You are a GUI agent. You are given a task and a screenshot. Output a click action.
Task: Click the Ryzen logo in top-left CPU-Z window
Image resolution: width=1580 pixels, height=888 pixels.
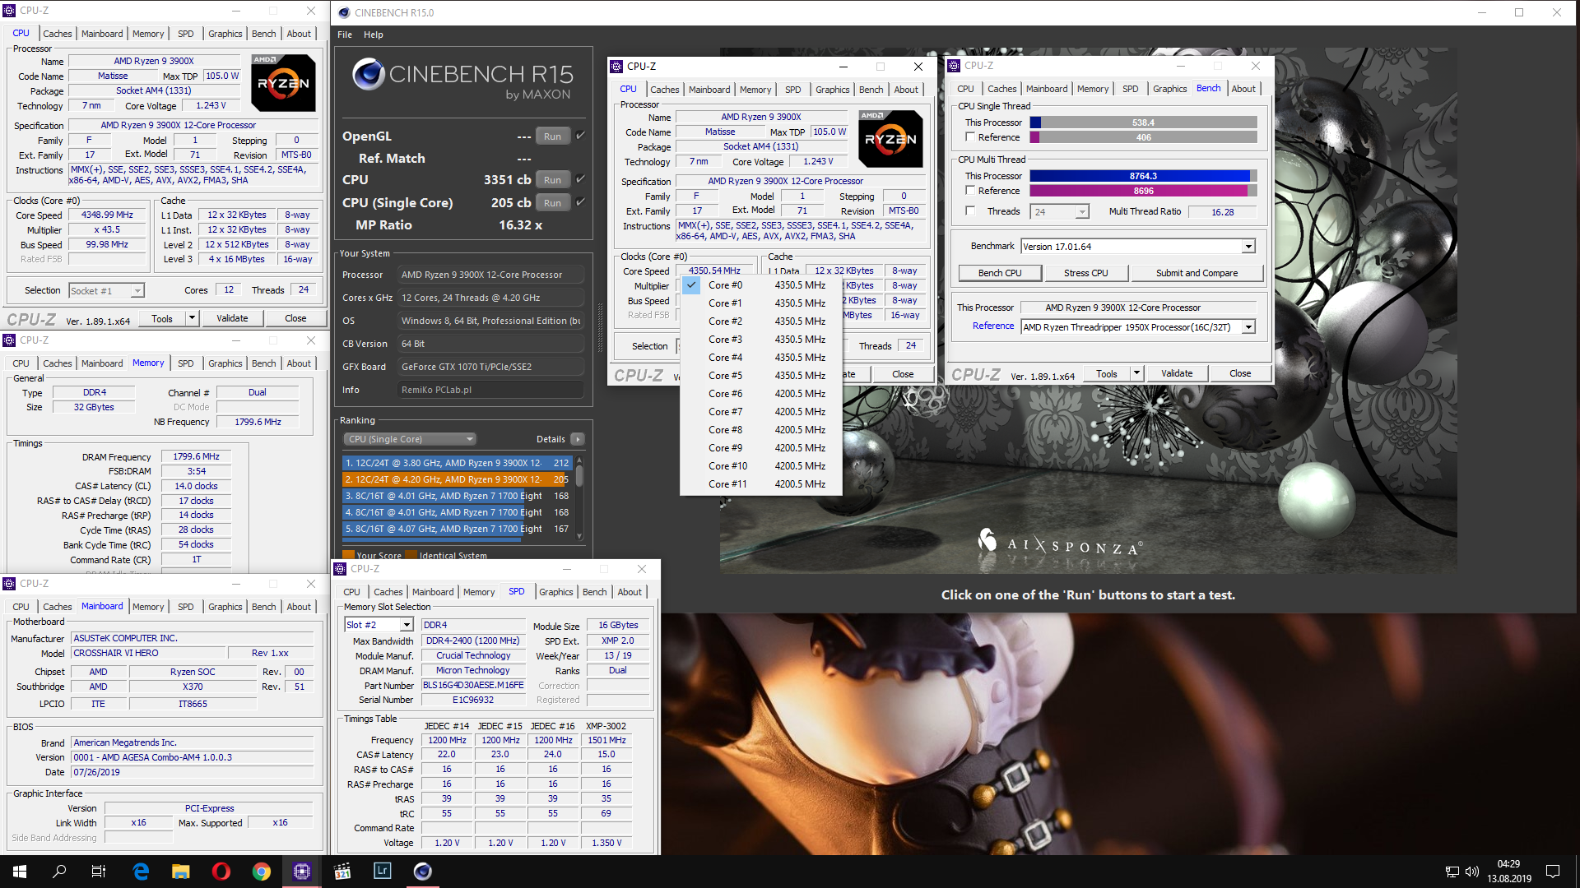click(x=283, y=83)
